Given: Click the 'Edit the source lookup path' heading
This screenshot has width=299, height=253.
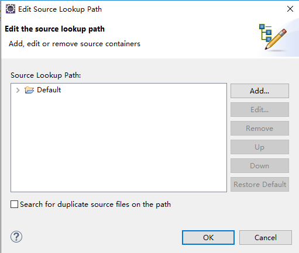Looking at the screenshot, I should point(54,29).
